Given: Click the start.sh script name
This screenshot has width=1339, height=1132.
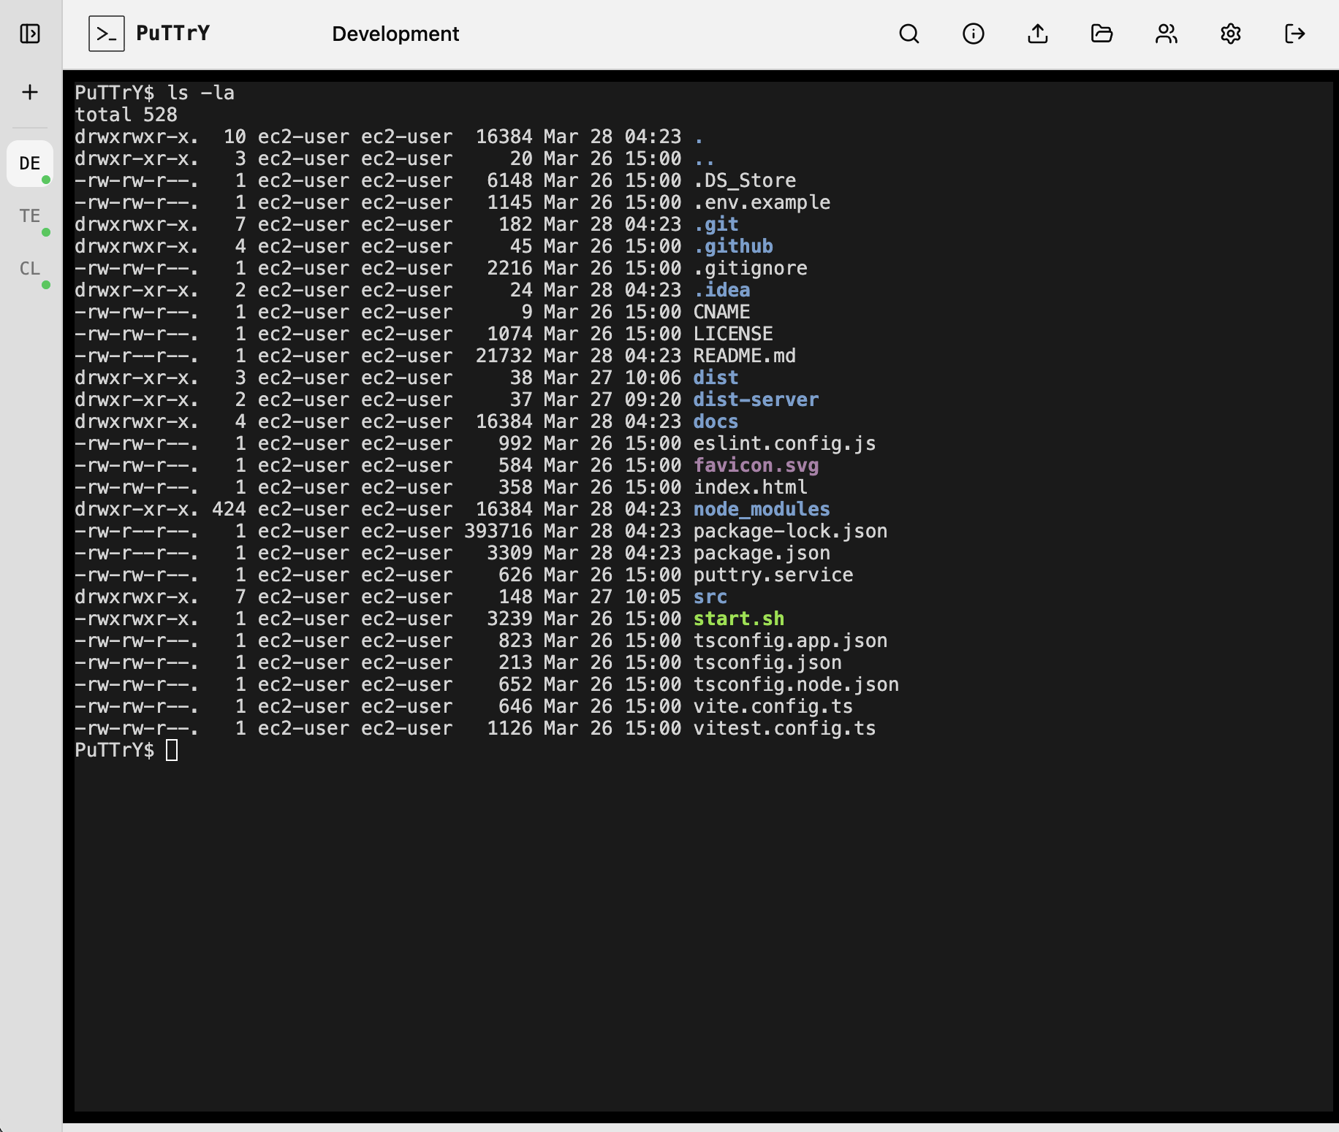Looking at the screenshot, I should (x=739, y=619).
